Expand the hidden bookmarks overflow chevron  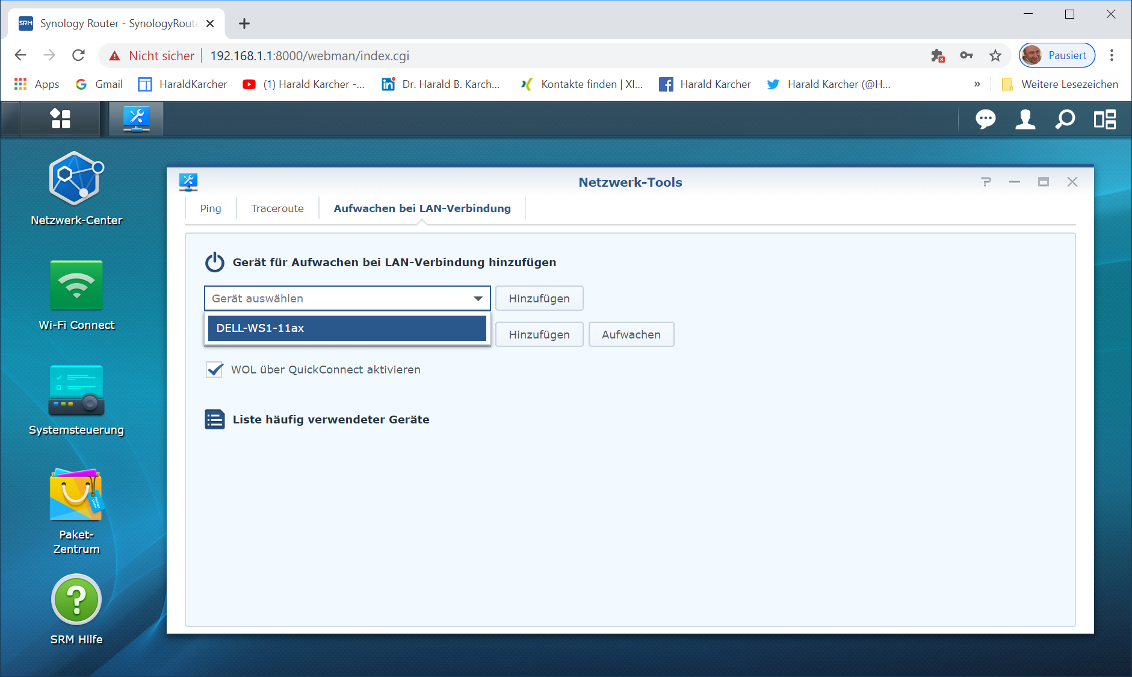977,84
